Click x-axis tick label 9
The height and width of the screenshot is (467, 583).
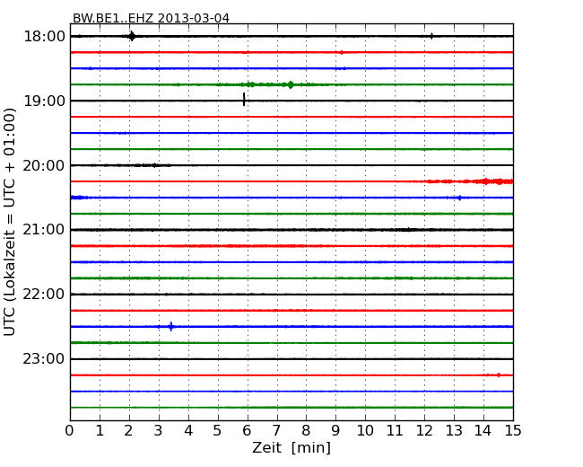(335, 430)
